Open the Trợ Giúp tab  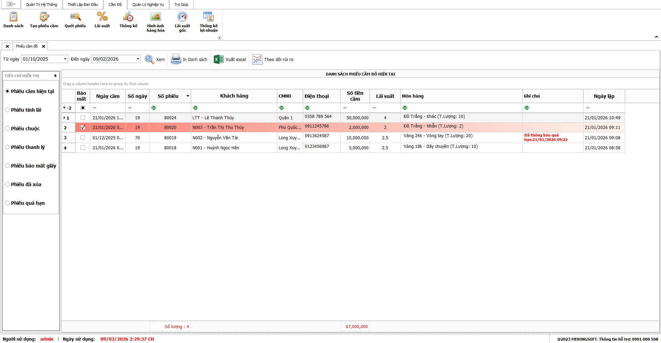pos(181,4)
